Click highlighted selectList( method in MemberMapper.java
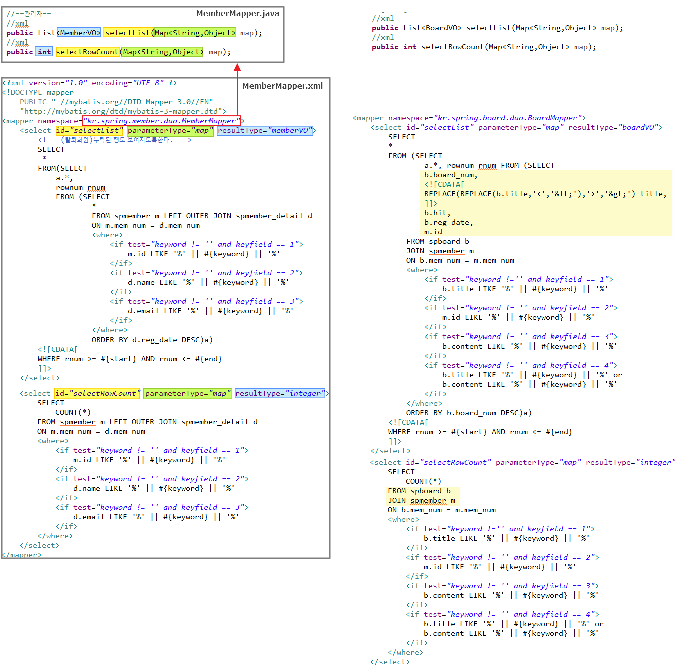 click(129, 33)
